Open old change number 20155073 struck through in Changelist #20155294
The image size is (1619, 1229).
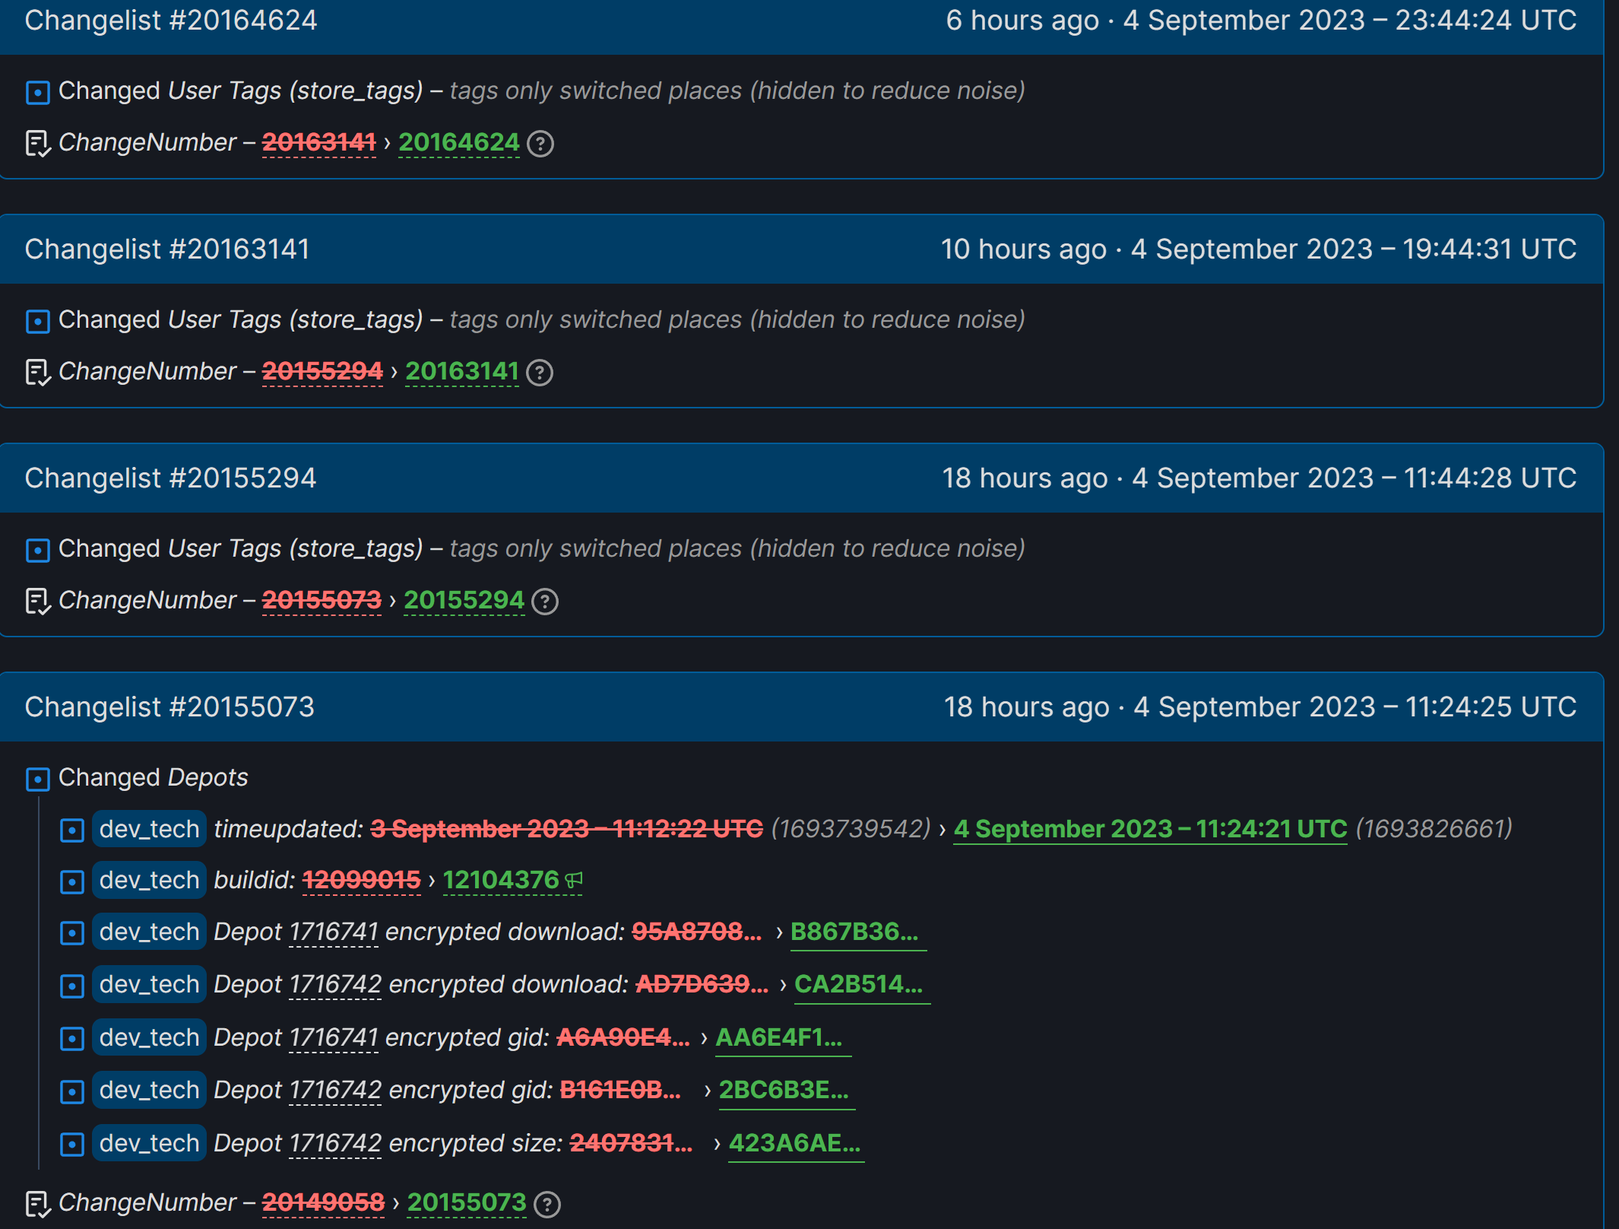click(322, 600)
